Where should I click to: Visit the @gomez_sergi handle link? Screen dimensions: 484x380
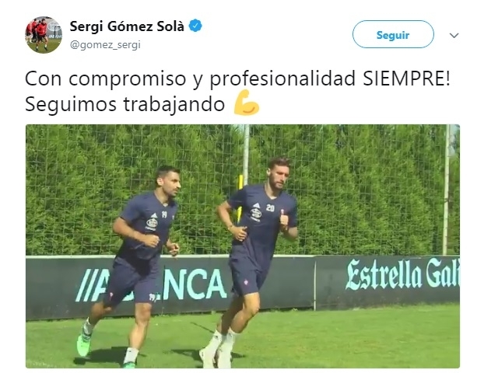(x=105, y=45)
